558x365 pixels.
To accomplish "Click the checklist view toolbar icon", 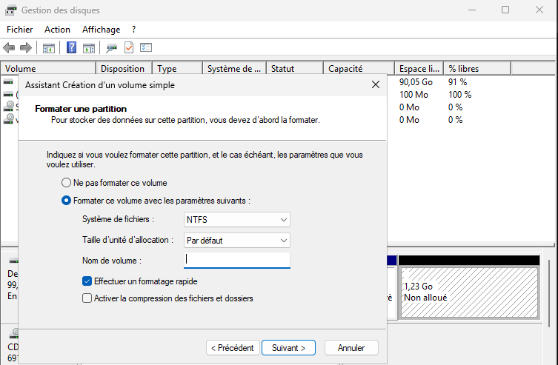I will (146, 48).
